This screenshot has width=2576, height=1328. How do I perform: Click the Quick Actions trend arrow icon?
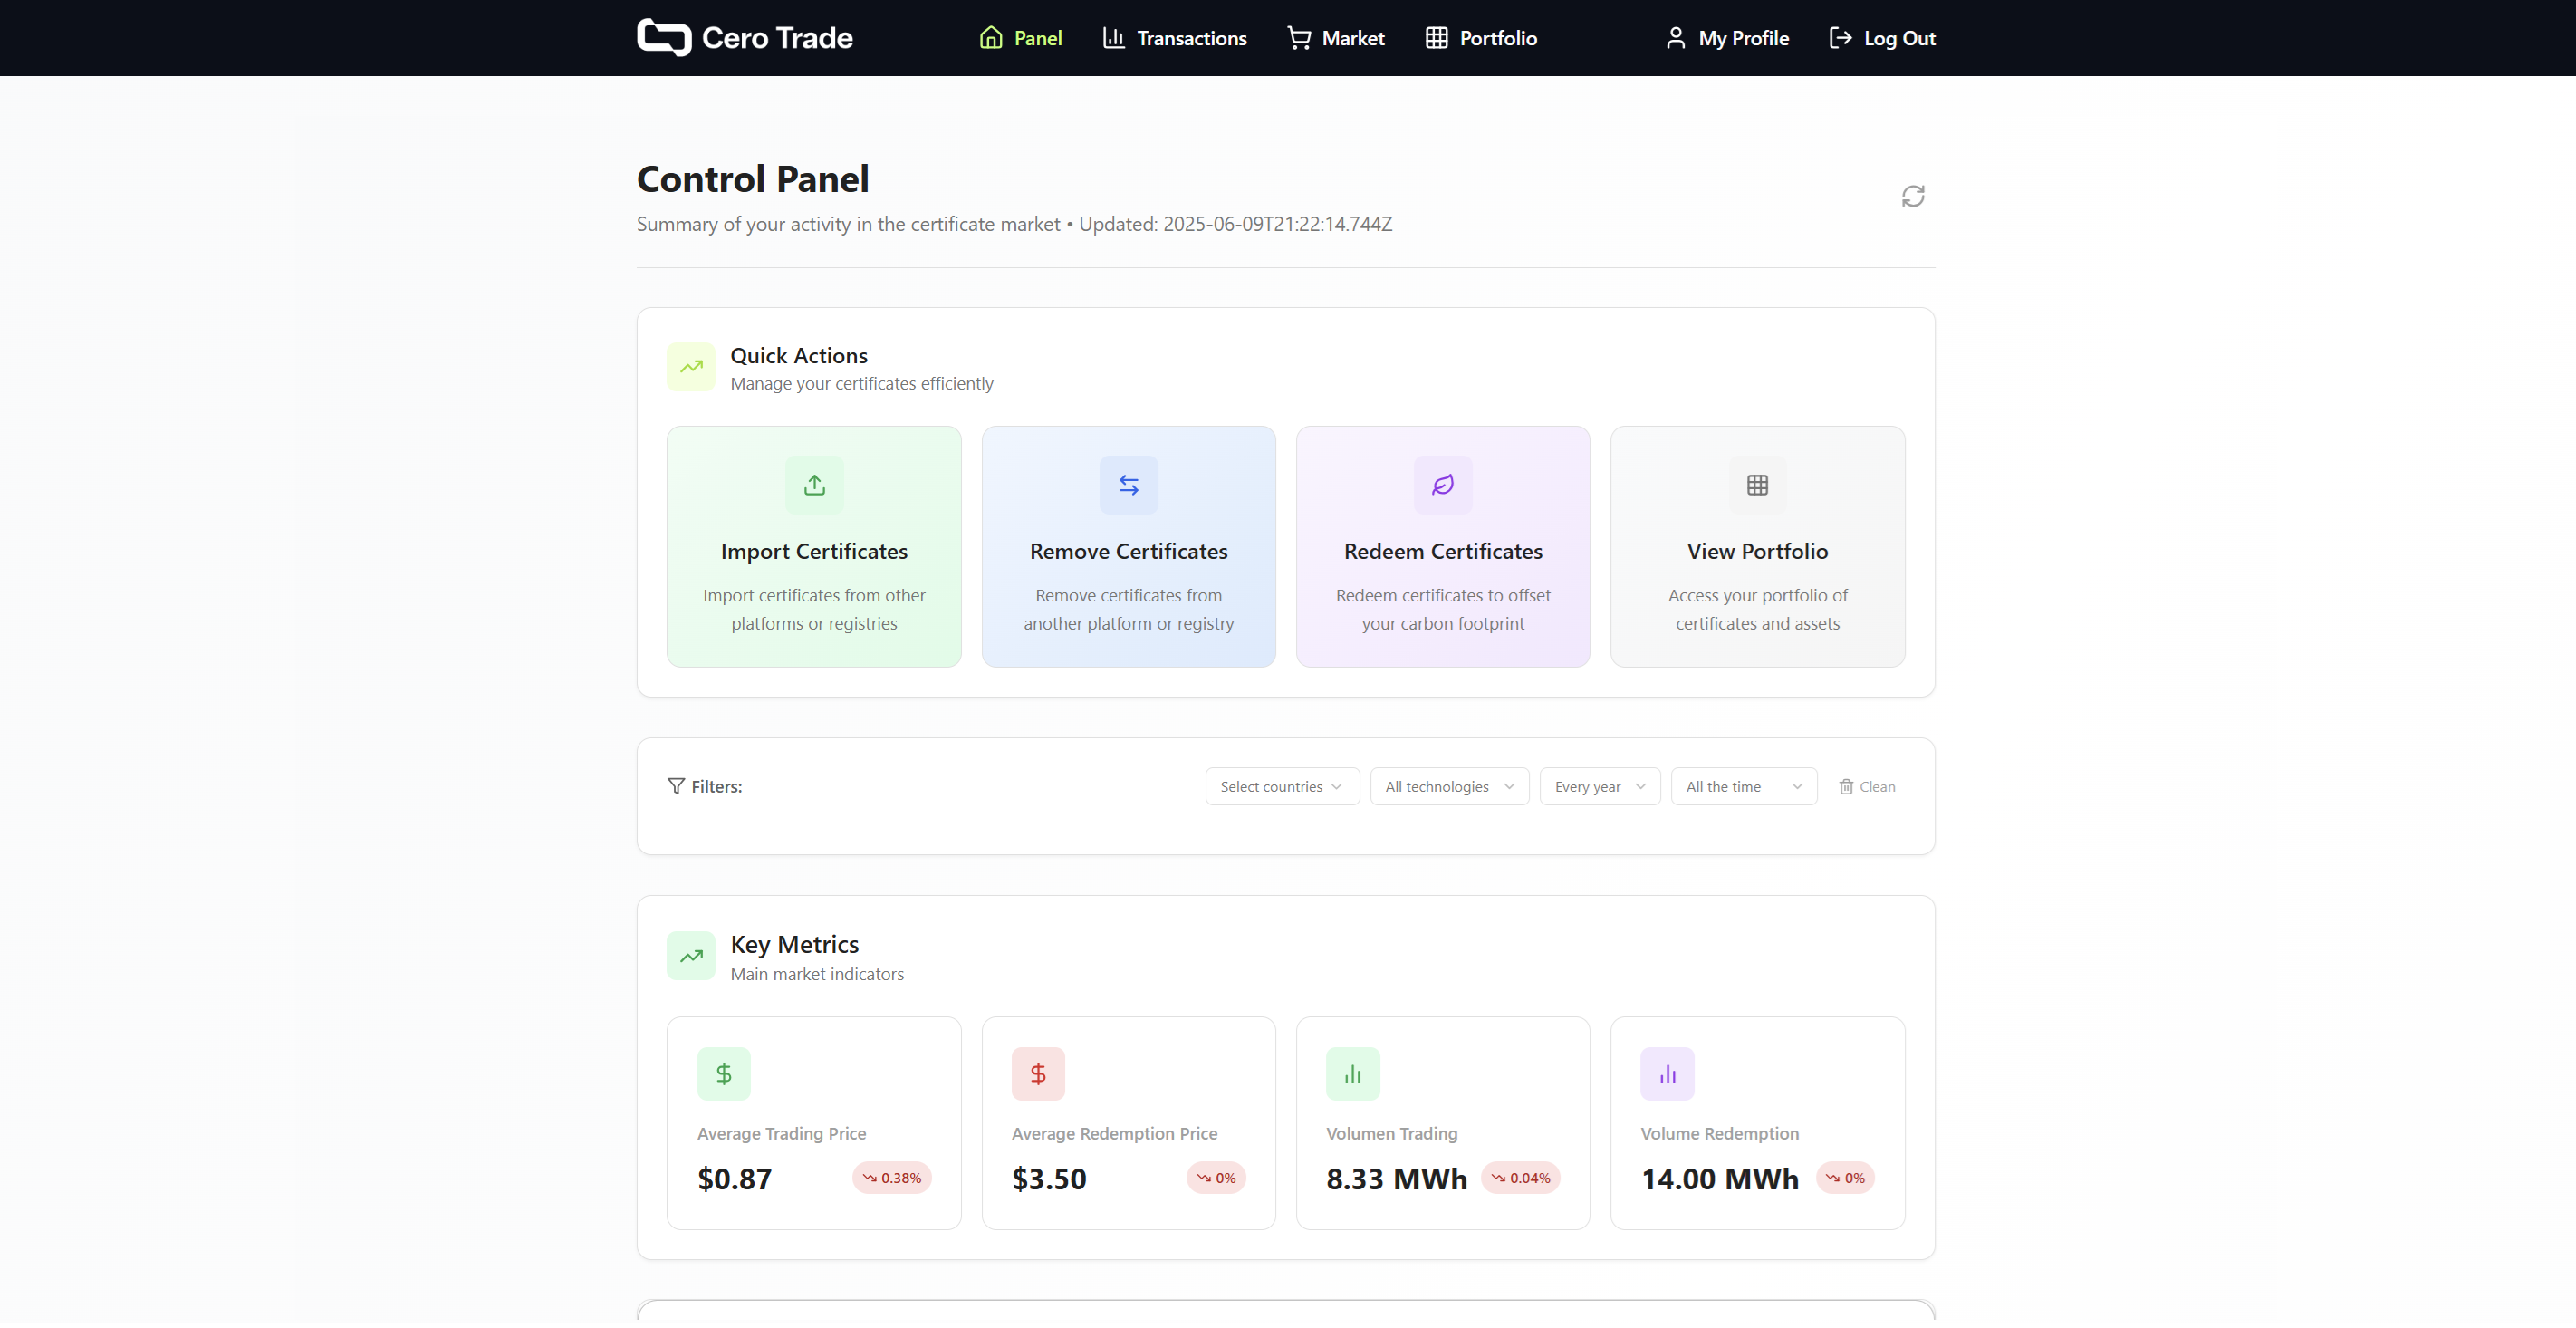click(x=690, y=366)
